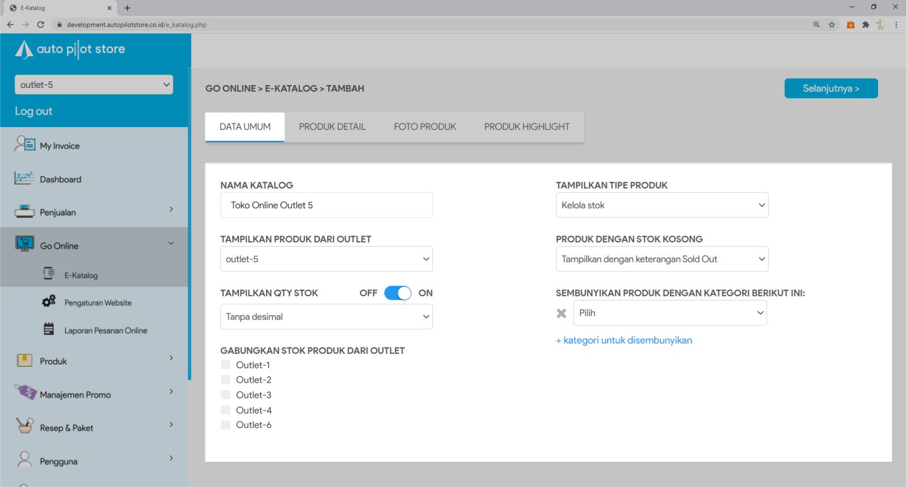Click the E-Katalog catalog icon

[x=49, y=274]
